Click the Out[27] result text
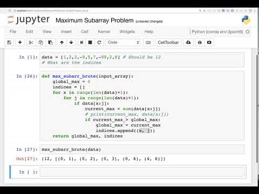Image resolution: width=259 pixels, height=194 pixels. click(x=104, y=159)
